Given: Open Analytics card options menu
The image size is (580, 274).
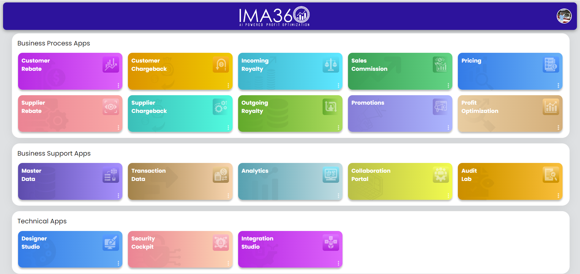Looking at the screenshot, I should [x=339, y=196].
